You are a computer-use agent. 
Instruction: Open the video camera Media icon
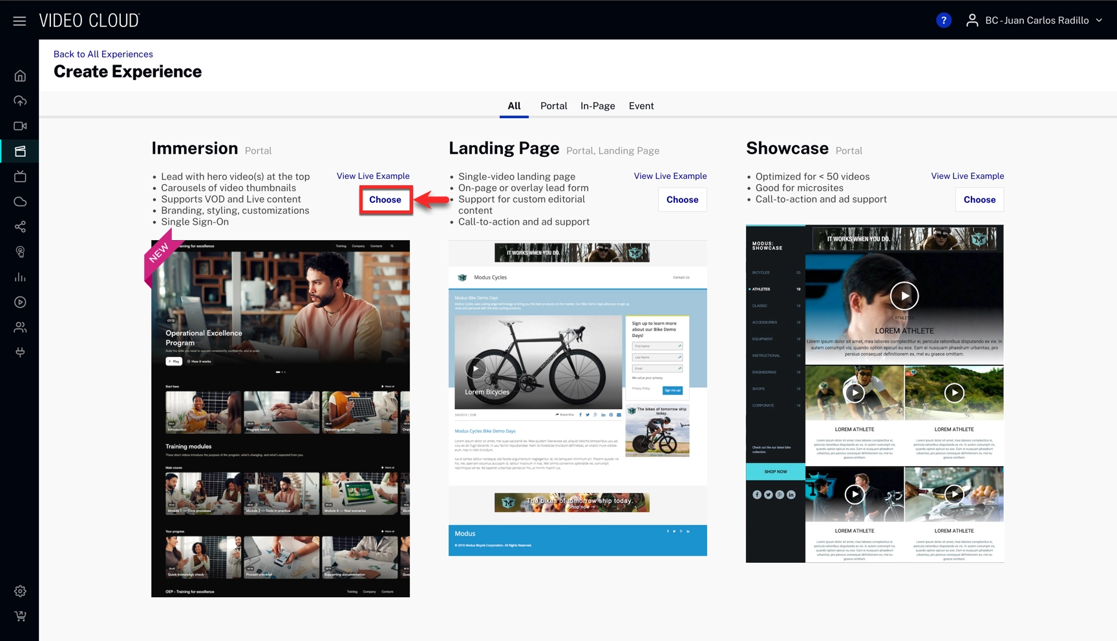pos(20,127)
